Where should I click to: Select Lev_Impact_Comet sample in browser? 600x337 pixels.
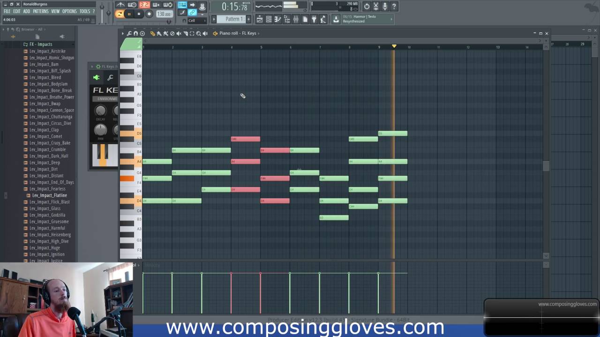(45, 136)
